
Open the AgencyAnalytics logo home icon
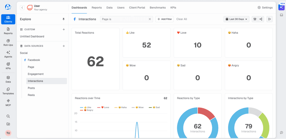pyautogui.click(x=8, y=7)
